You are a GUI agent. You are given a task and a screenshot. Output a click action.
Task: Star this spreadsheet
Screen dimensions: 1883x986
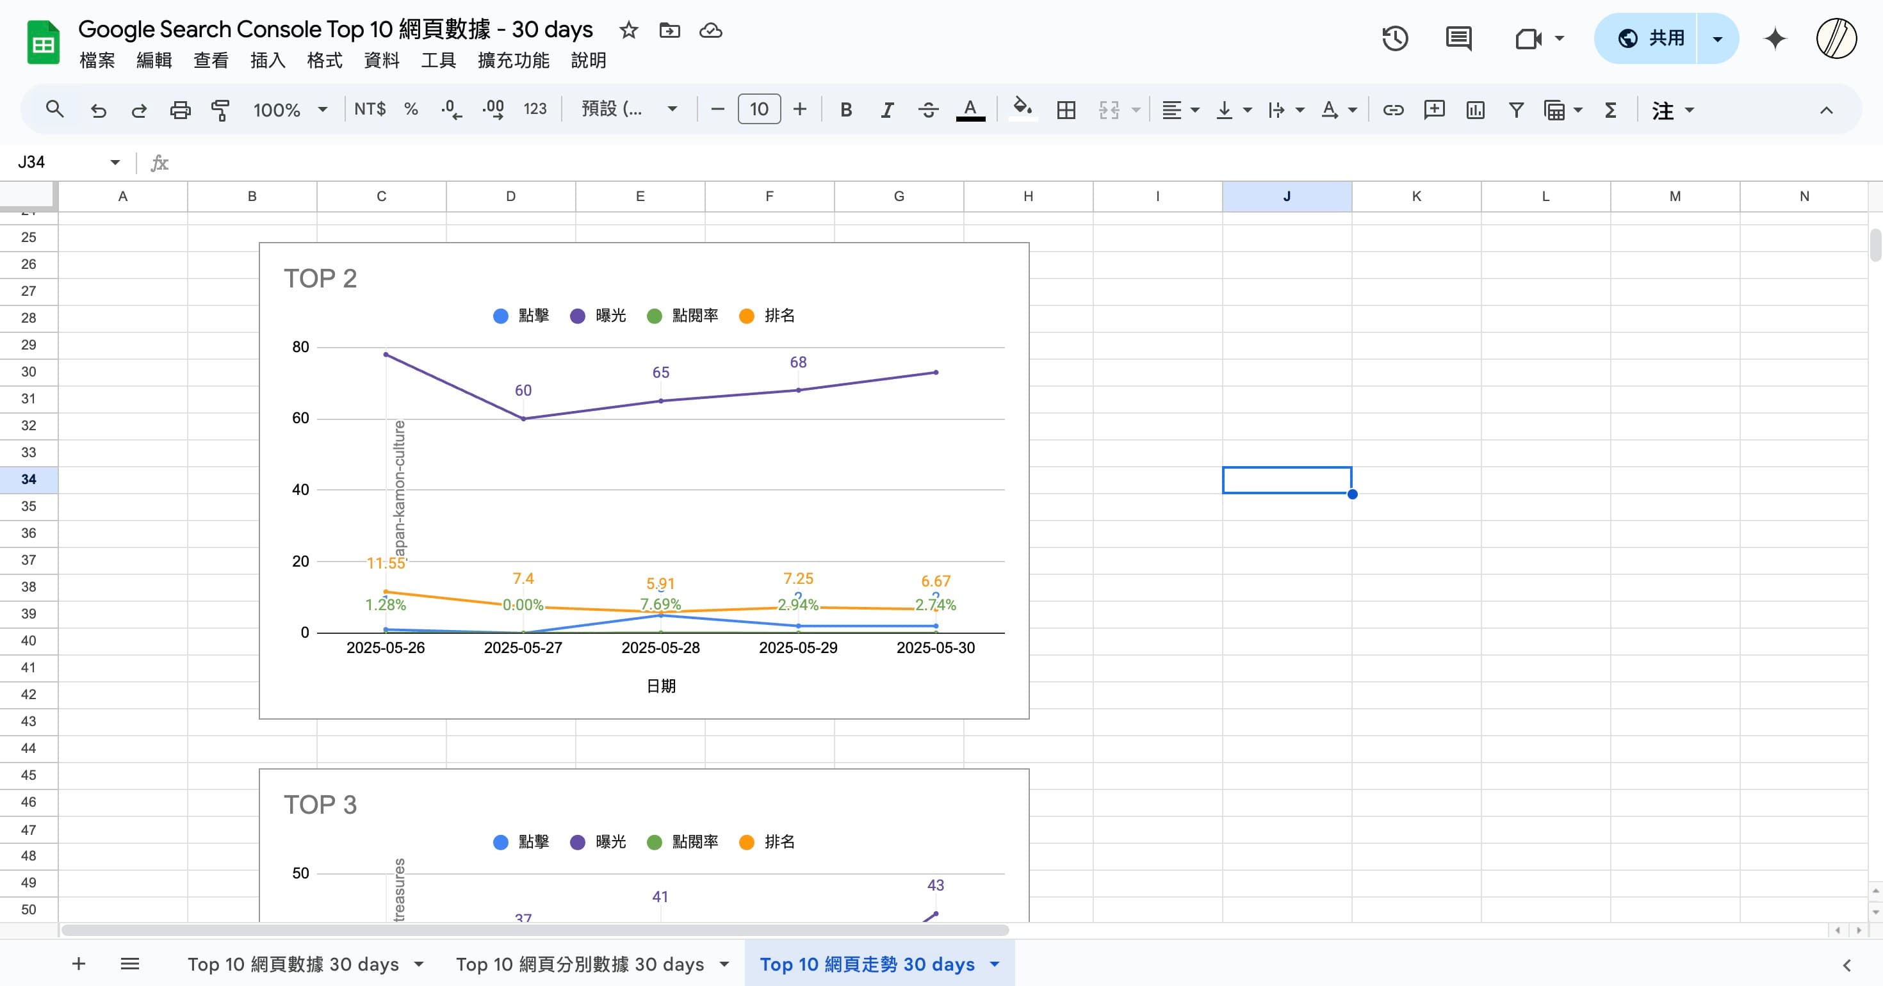[628, 31]
